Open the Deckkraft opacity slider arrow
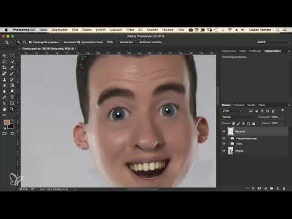 (282, 117)
